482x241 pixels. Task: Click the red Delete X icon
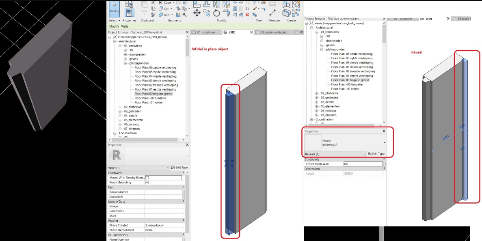(x=247, y=14)
